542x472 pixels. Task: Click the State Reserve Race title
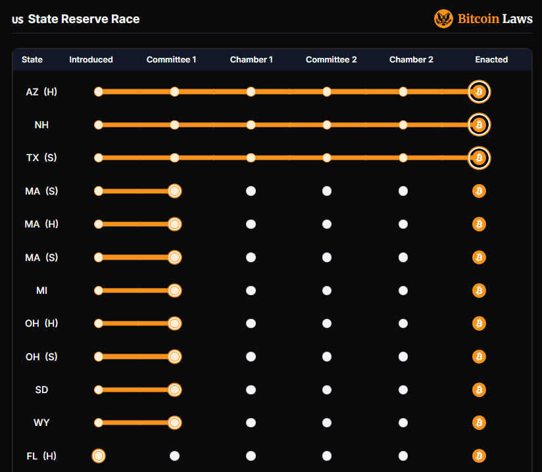point(84,19)
